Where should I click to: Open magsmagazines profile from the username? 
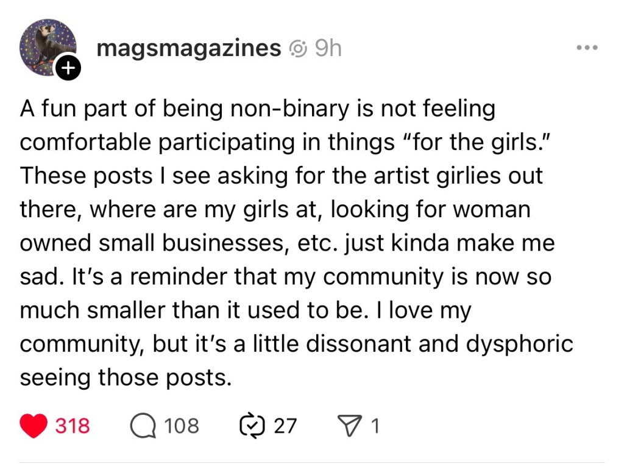(189, 48)
